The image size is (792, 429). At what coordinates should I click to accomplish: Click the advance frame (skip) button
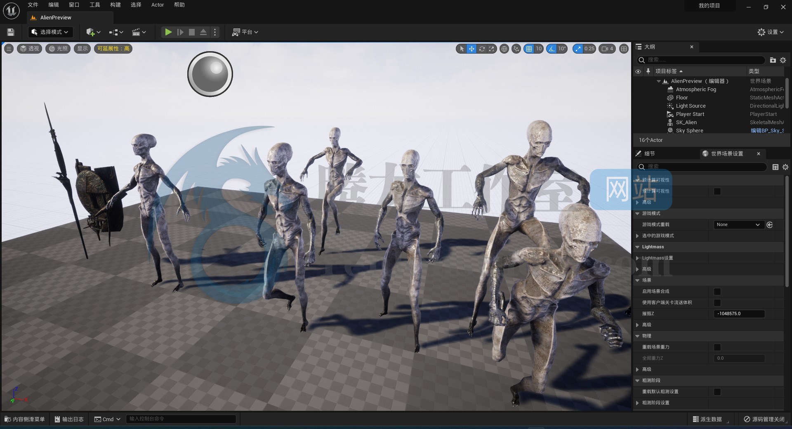click(x=180, y=32)
